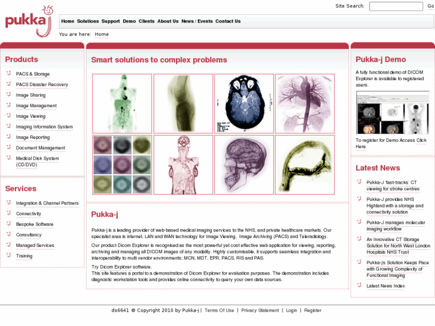Click the Pukka-j logo
435x326 pixels.
coord(29,21)
